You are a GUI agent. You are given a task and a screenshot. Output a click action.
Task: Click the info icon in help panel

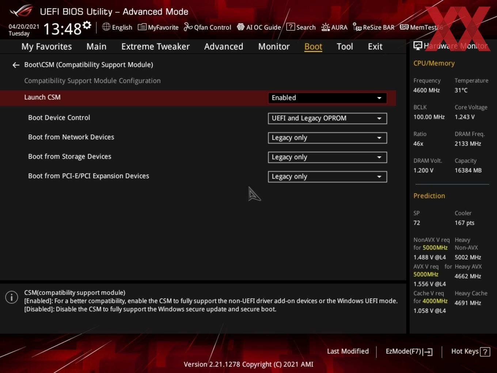click(x=12, y=297)
